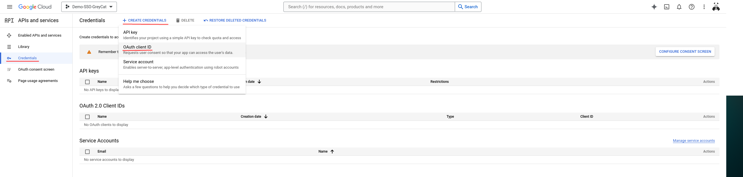Tick the OAuth 2.0 Client IDs select-all checkbox

tap(87, 117)
